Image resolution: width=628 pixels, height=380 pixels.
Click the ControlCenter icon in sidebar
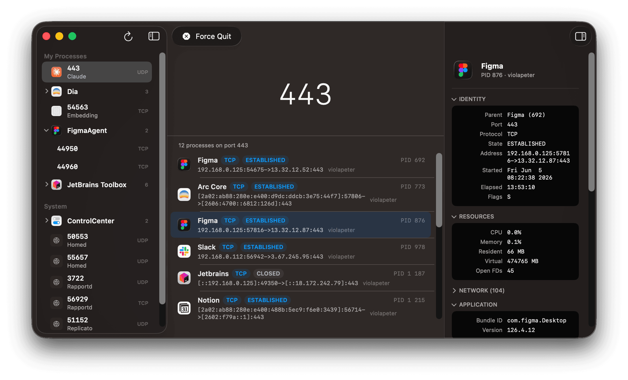coord(56,221)
